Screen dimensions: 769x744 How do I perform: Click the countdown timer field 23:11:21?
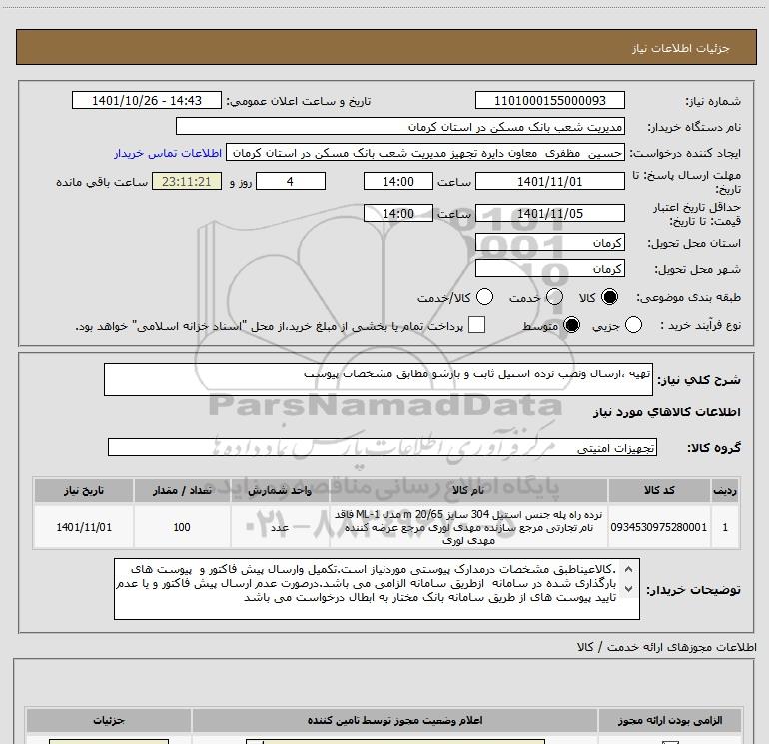[187, 181]
